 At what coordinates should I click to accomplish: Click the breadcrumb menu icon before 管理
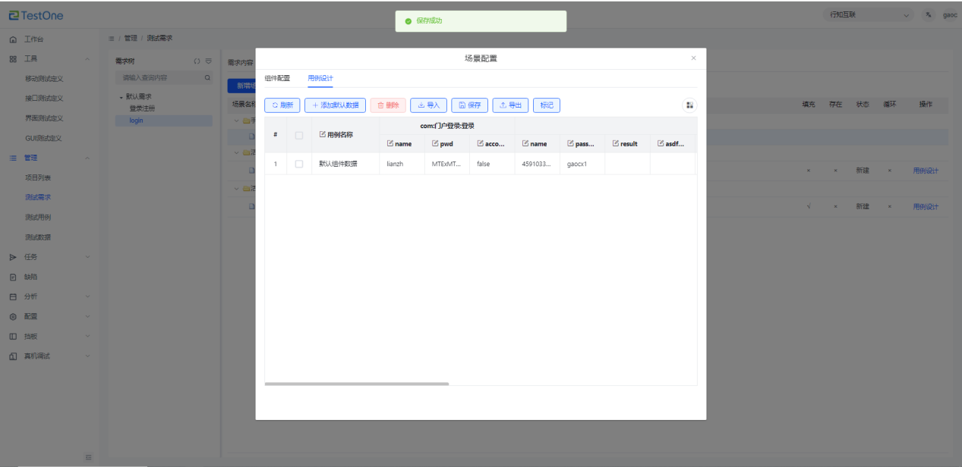point(112,38)
